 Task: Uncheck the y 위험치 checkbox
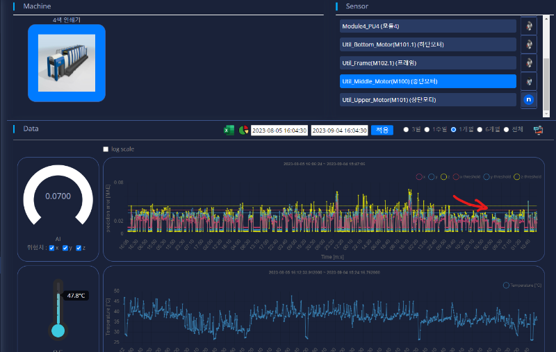pos(65,248)
